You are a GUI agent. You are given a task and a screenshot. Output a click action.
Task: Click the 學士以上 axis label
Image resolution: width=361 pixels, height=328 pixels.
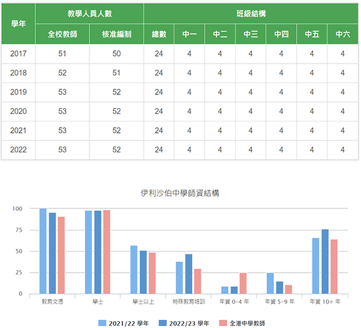pyautogui.click(x=143, y=302)
